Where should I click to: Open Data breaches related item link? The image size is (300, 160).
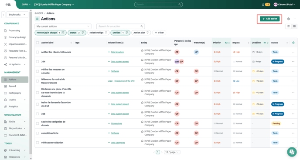(x=117, y=52)
